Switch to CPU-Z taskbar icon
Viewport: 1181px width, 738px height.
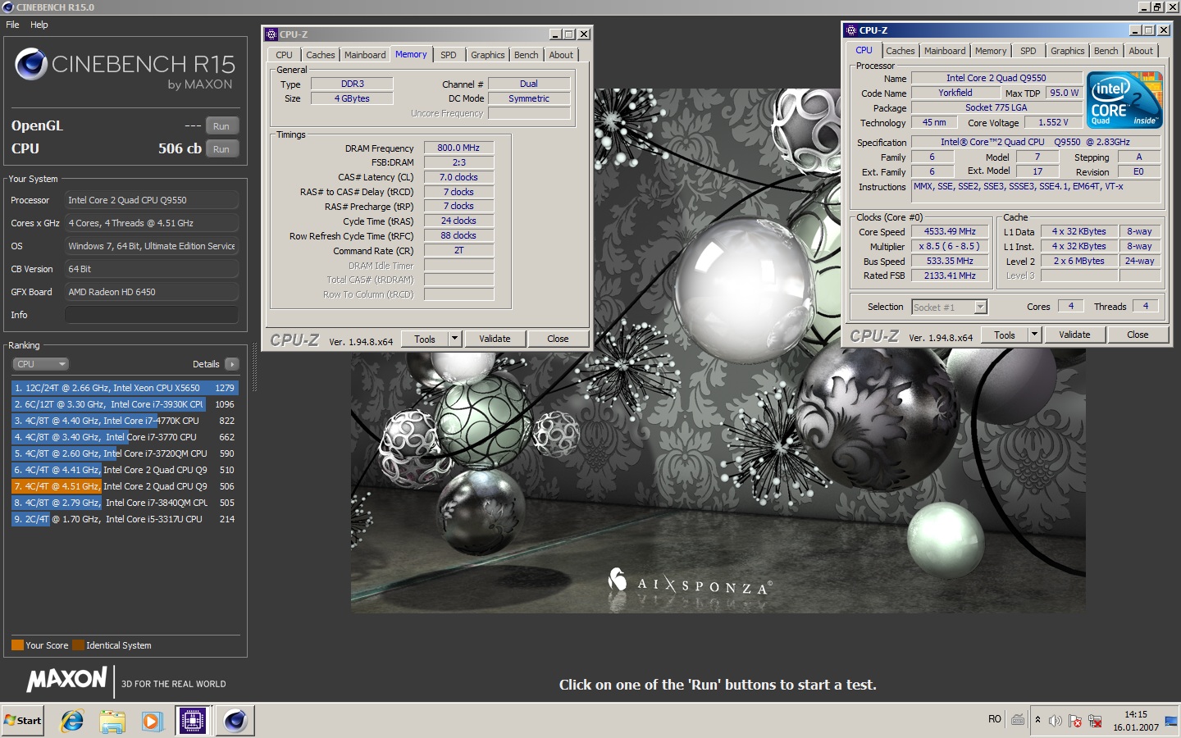(x=194, y=721)
